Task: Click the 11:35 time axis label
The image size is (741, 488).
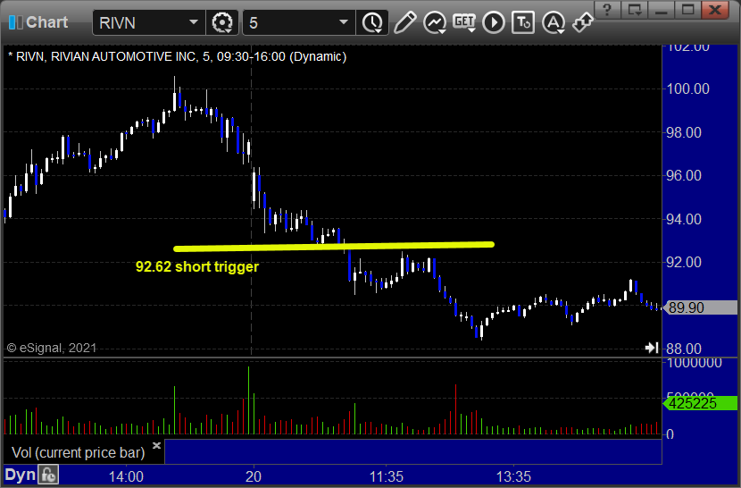Action: pos(387,476)
